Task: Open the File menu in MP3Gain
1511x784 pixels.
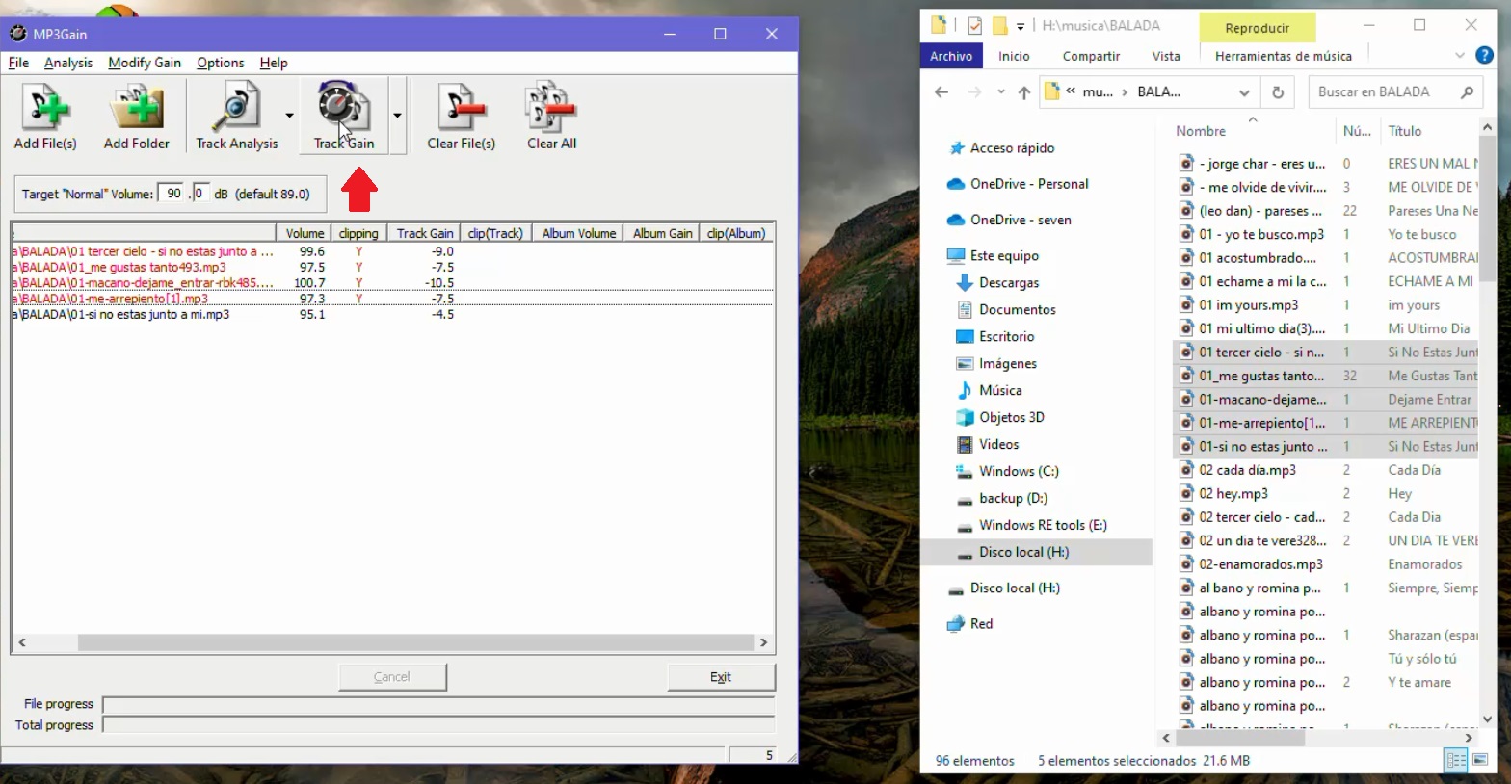Action: click(18, 63)
